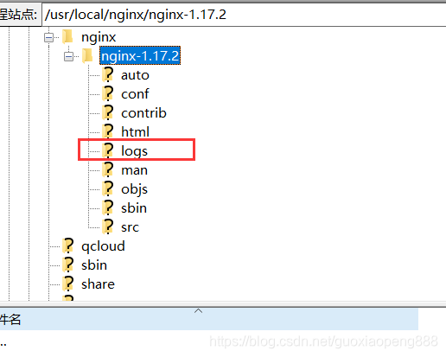This screenshot has height=357, width=446.
Task: Click the qcloud folder question-mark icon
Action: pos(68,246)
